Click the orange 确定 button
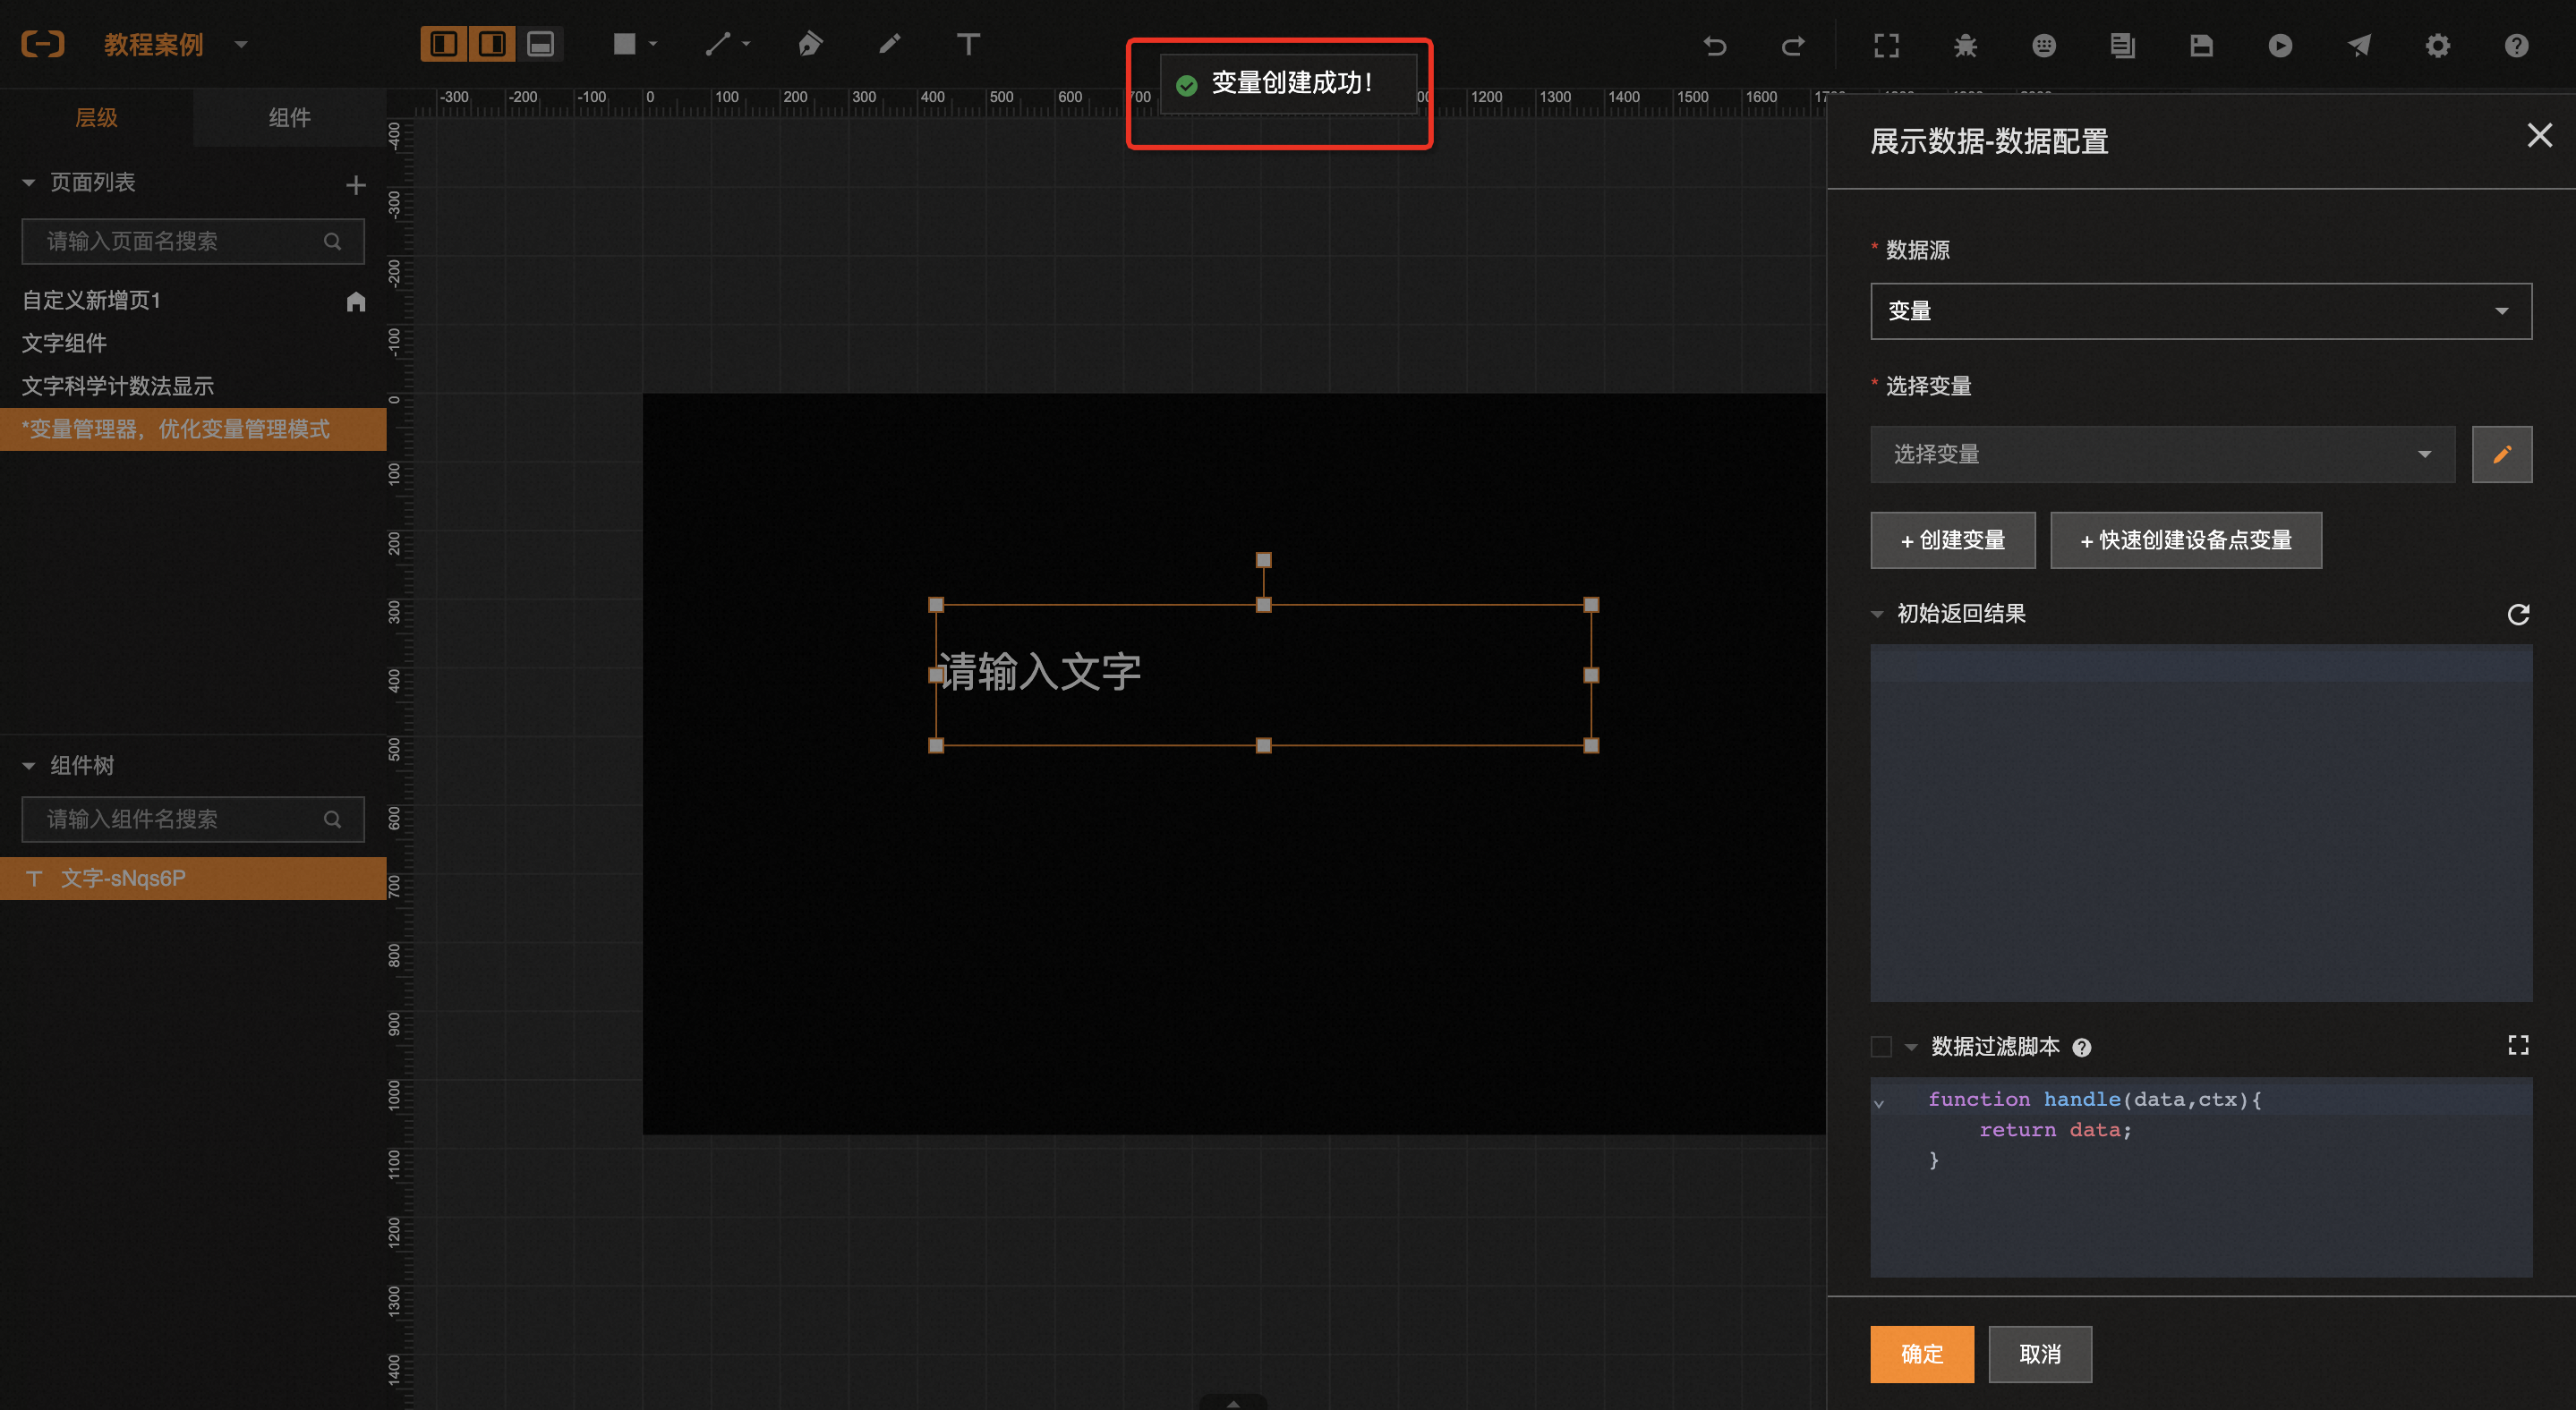The width and height of the screenshot is (2576, 1410). [1921, 1353]
